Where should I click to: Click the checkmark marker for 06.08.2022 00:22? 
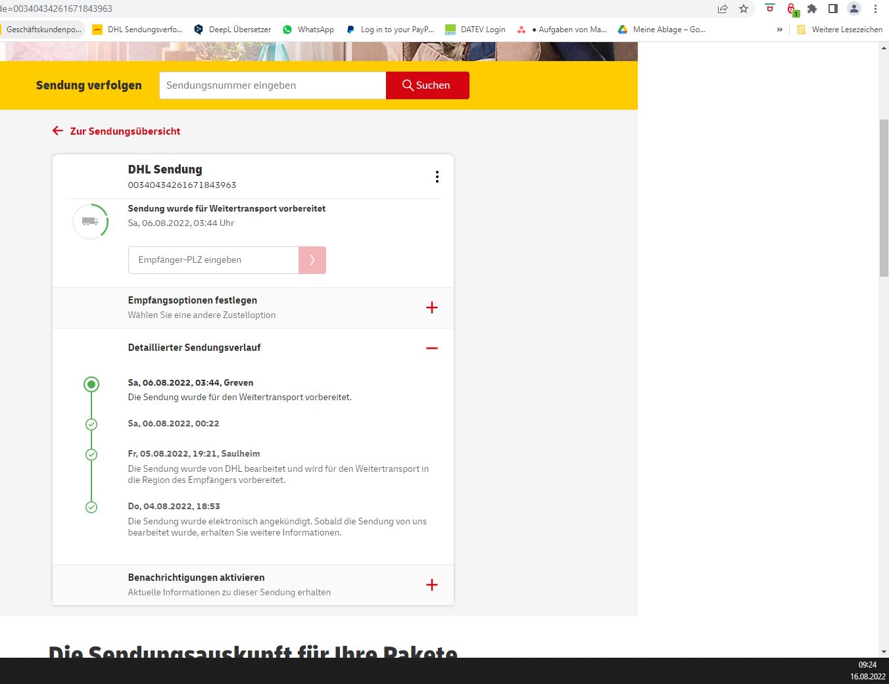91,424
